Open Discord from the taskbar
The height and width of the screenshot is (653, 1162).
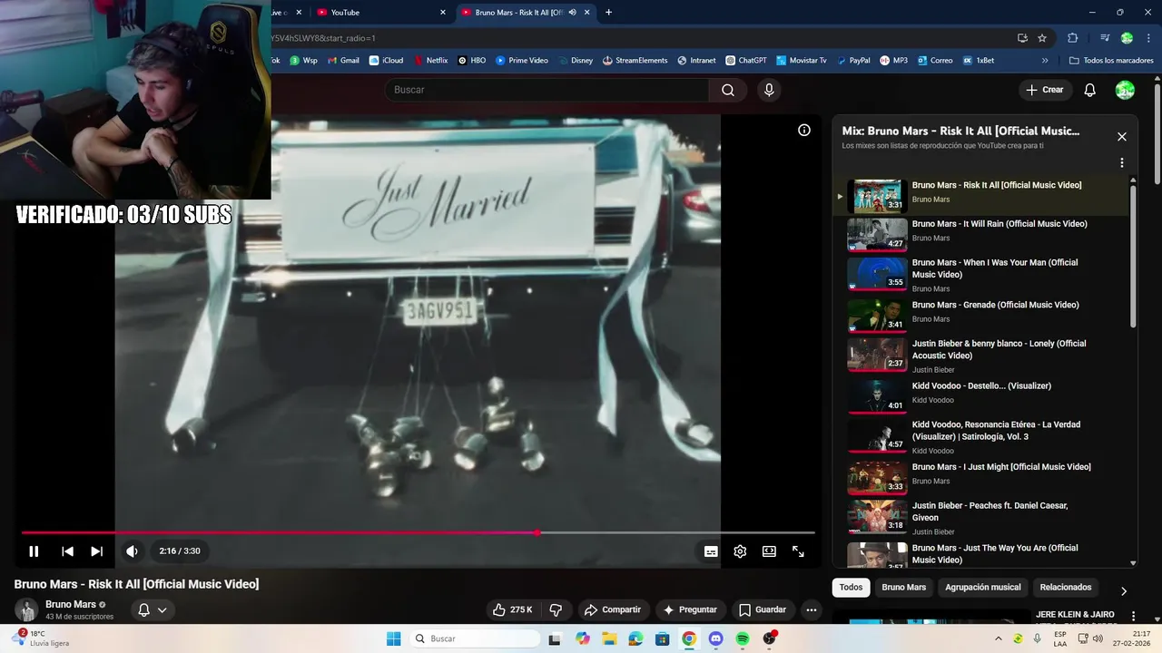pyautogui.click(x=715, y=638)
